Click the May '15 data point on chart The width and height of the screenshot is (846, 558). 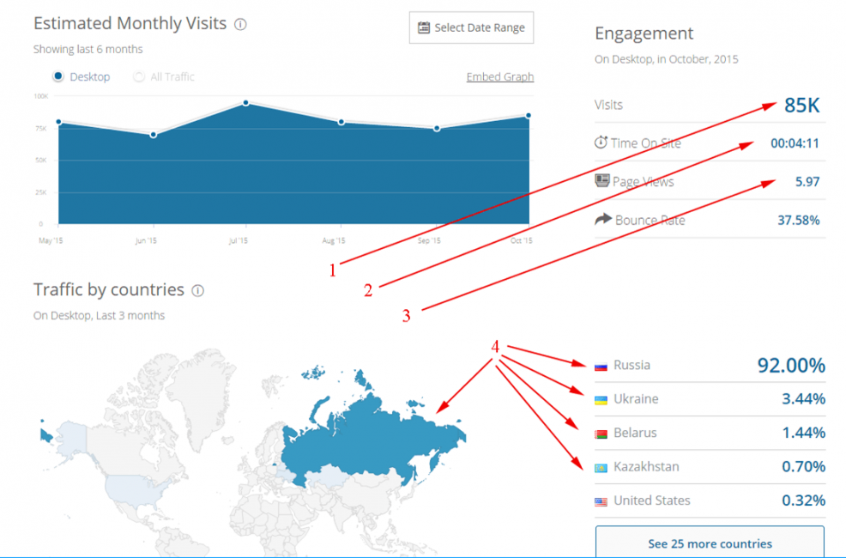[58, 122]
